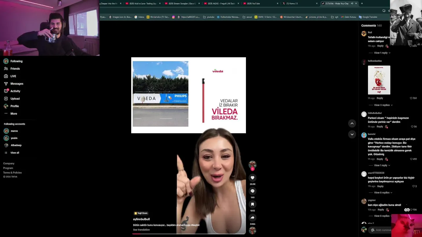Screen dimensions: 422x237
Task: Open the Yeşil Ekran effect tag
Action: [x=141, y=213]
